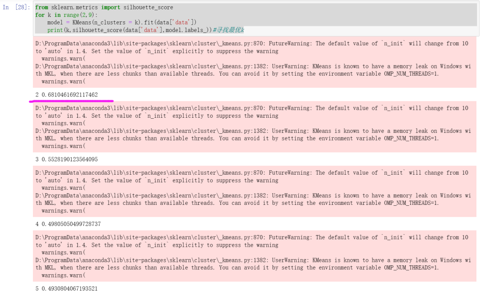Viewport: 480px width, 292px height.
Task: Click the KMeans model fit code line
Action: click(122, 22)
